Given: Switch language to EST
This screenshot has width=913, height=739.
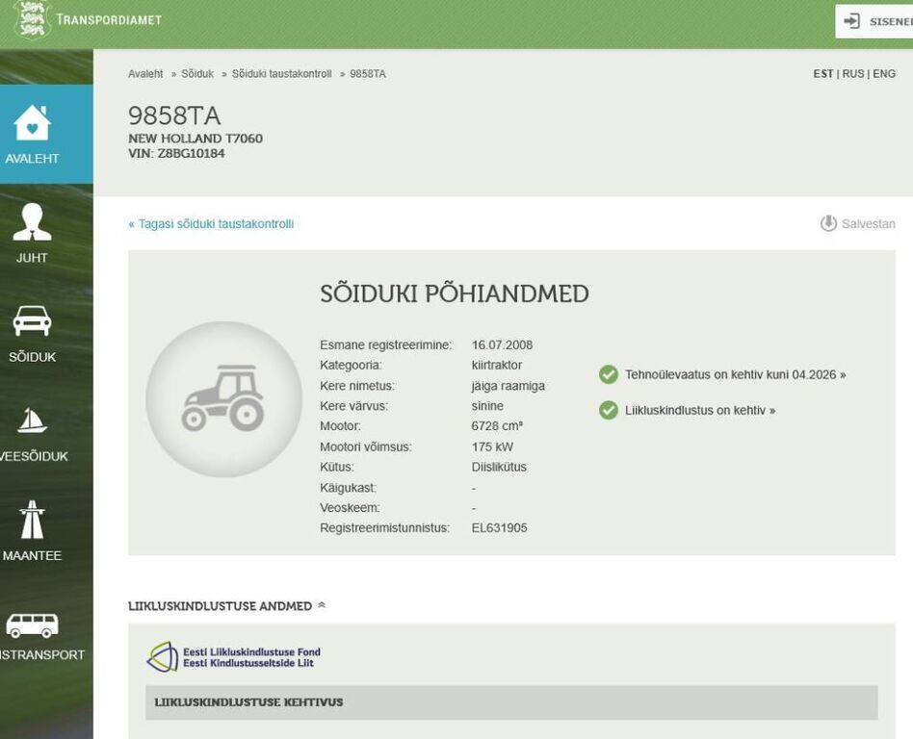Looking at the screenshot, I should point(822,74).
